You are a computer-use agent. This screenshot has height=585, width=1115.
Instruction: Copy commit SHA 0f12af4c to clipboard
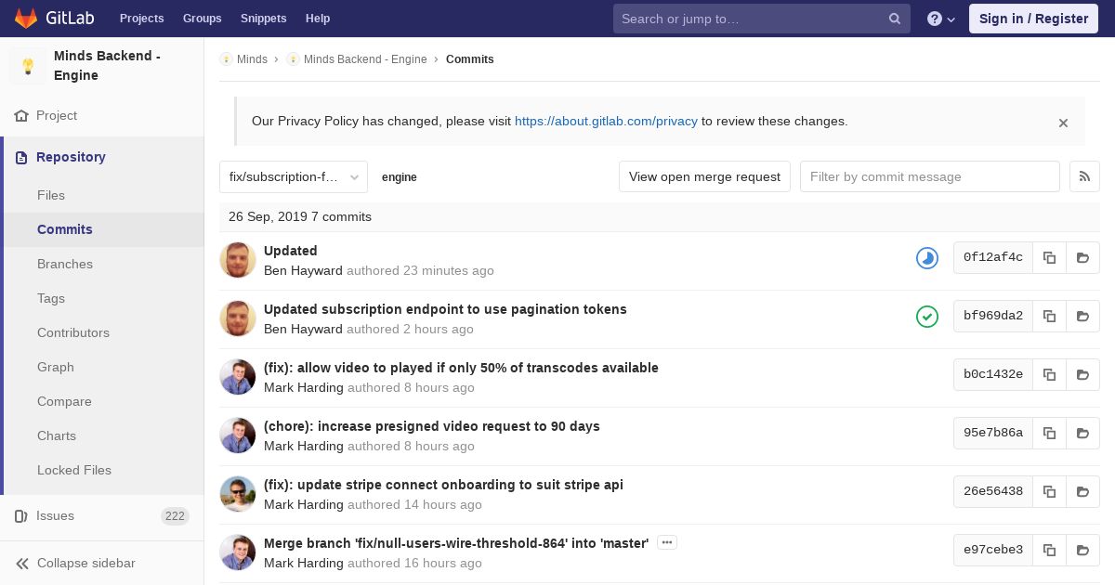point(1049,258)
